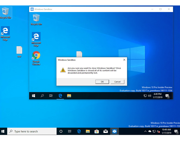
Task: Expand hidden icons chevron in host tray
Action: pyautogui.click(x=141, y=131)
